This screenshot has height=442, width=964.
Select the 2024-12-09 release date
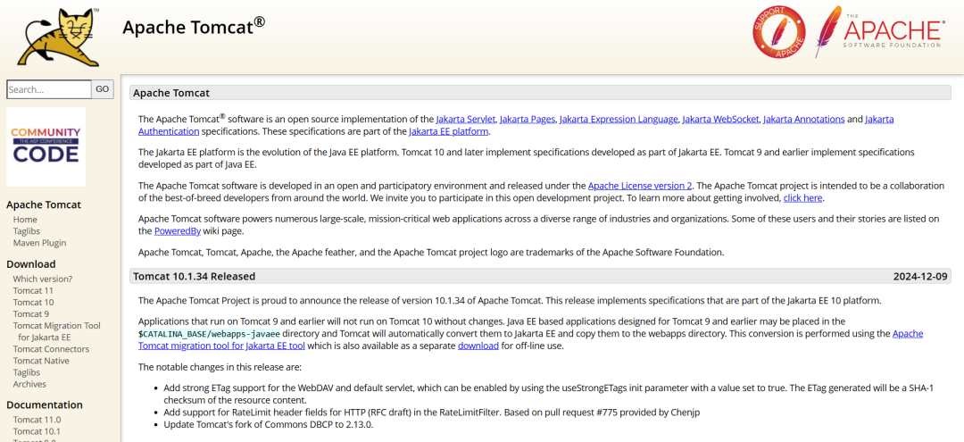pos(920,276)
